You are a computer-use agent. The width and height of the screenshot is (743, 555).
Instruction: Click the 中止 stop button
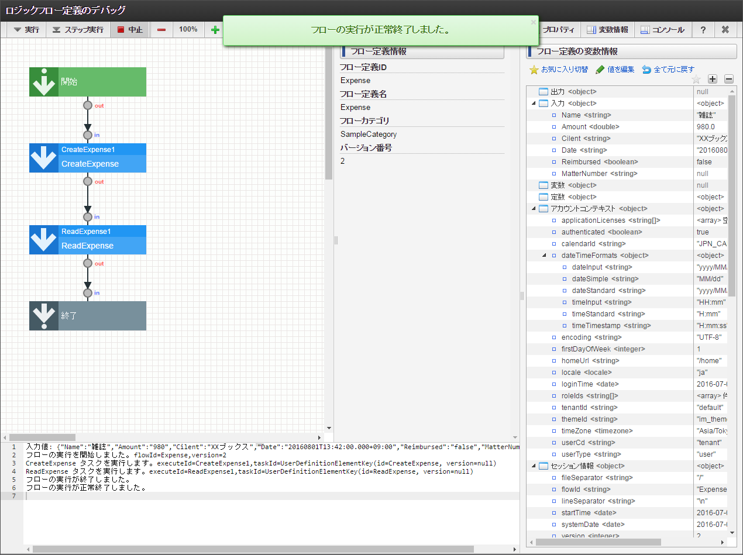click(x=130, y=29)
